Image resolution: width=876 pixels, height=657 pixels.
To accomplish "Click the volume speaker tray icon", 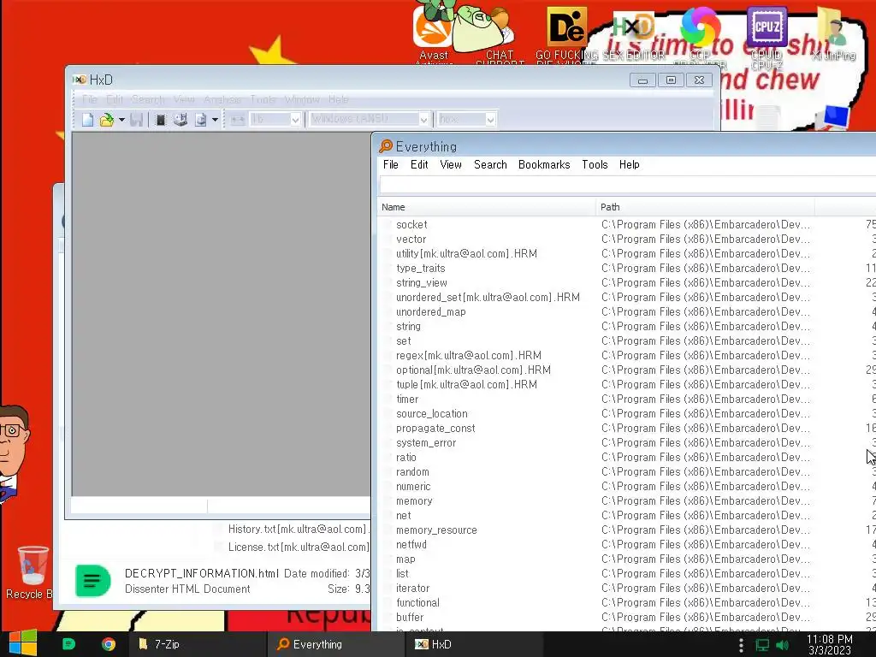I will [x=782, y=645].
